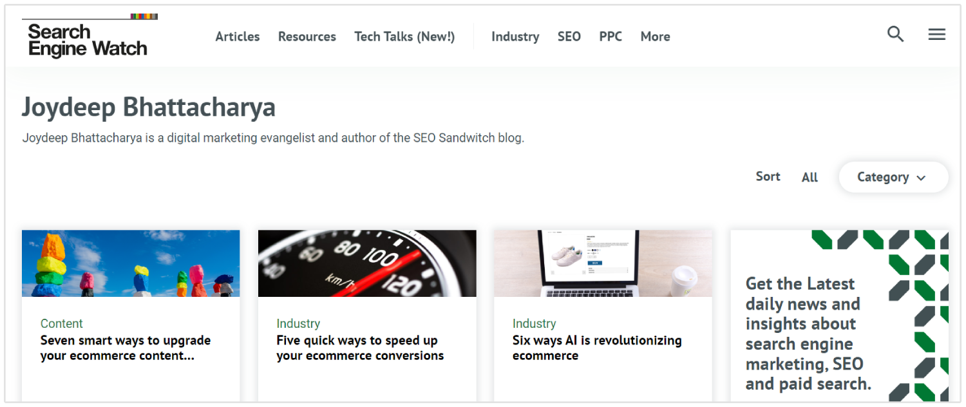Image resolution: width=966 pixels, height=407 pixels.
Task: Select the All sort option
Action: (x=810, y=177)
